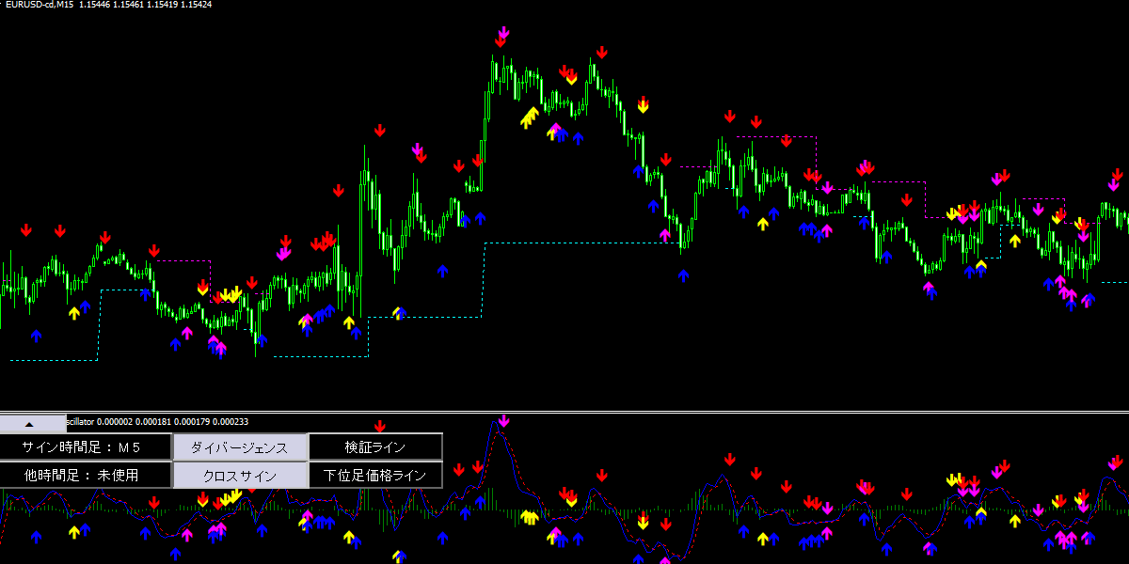Select magenta down arrow at the oscillator's tallest peak
1129x564 pixels.
503,421
